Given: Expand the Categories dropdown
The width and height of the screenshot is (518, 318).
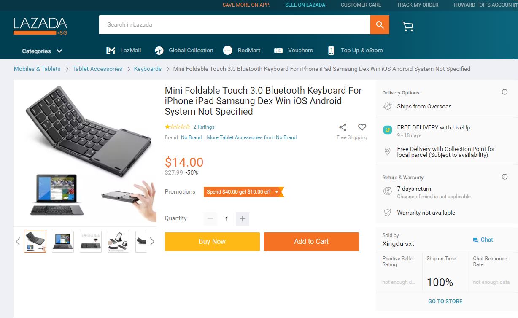Looking at the screenshot, I should pyautogui.click(x=42, y=51).
